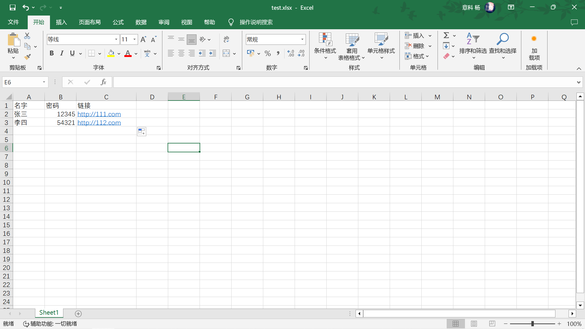Click the insert function fx icon
The width and height of the screenshot is (585, 329).
[103, 82]
